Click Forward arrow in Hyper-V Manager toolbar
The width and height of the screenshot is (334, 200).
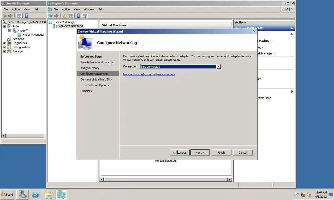coord(56,16)
